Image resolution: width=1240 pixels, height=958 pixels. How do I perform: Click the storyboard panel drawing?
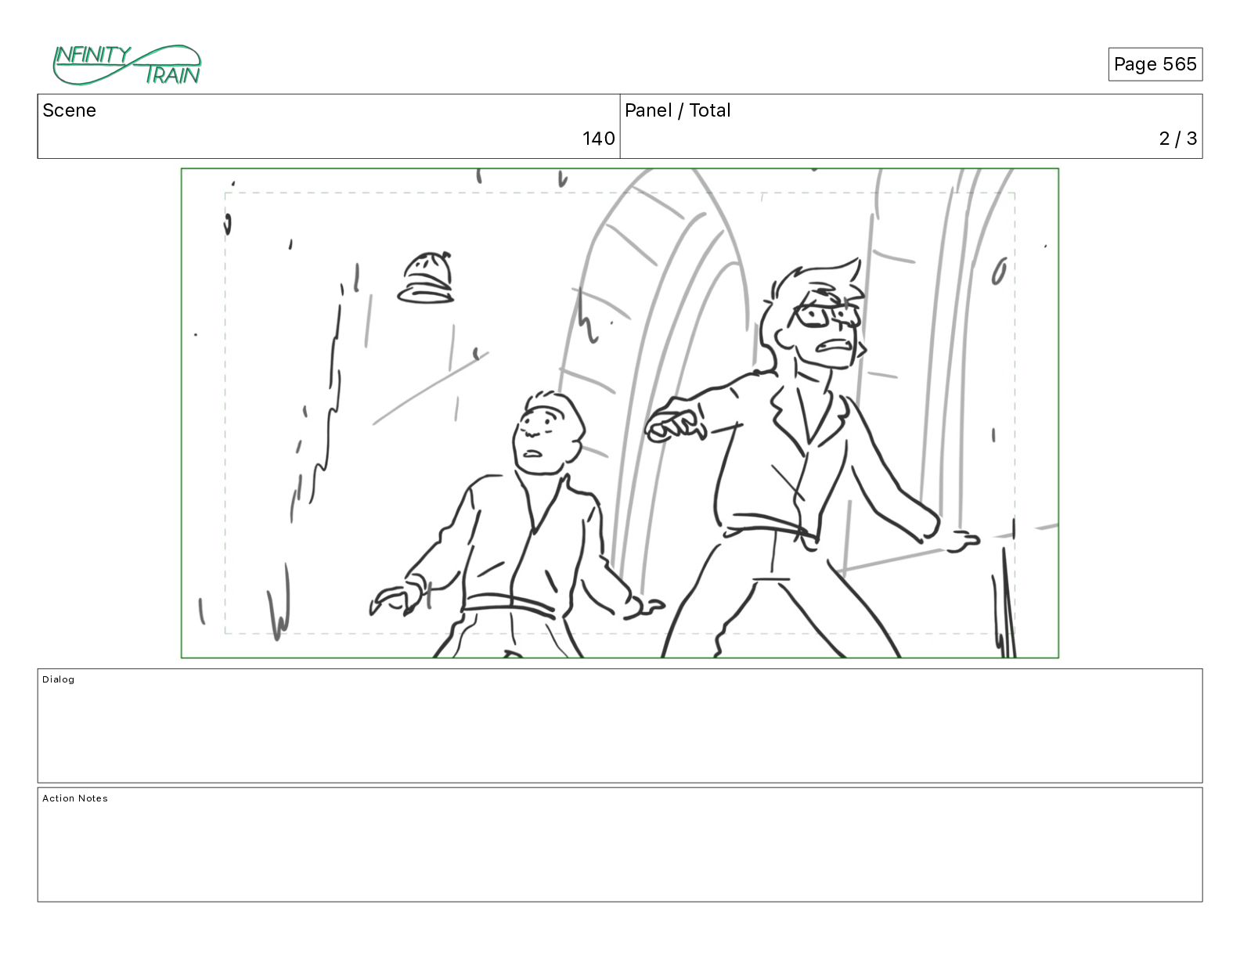click(x=620, y=413)
